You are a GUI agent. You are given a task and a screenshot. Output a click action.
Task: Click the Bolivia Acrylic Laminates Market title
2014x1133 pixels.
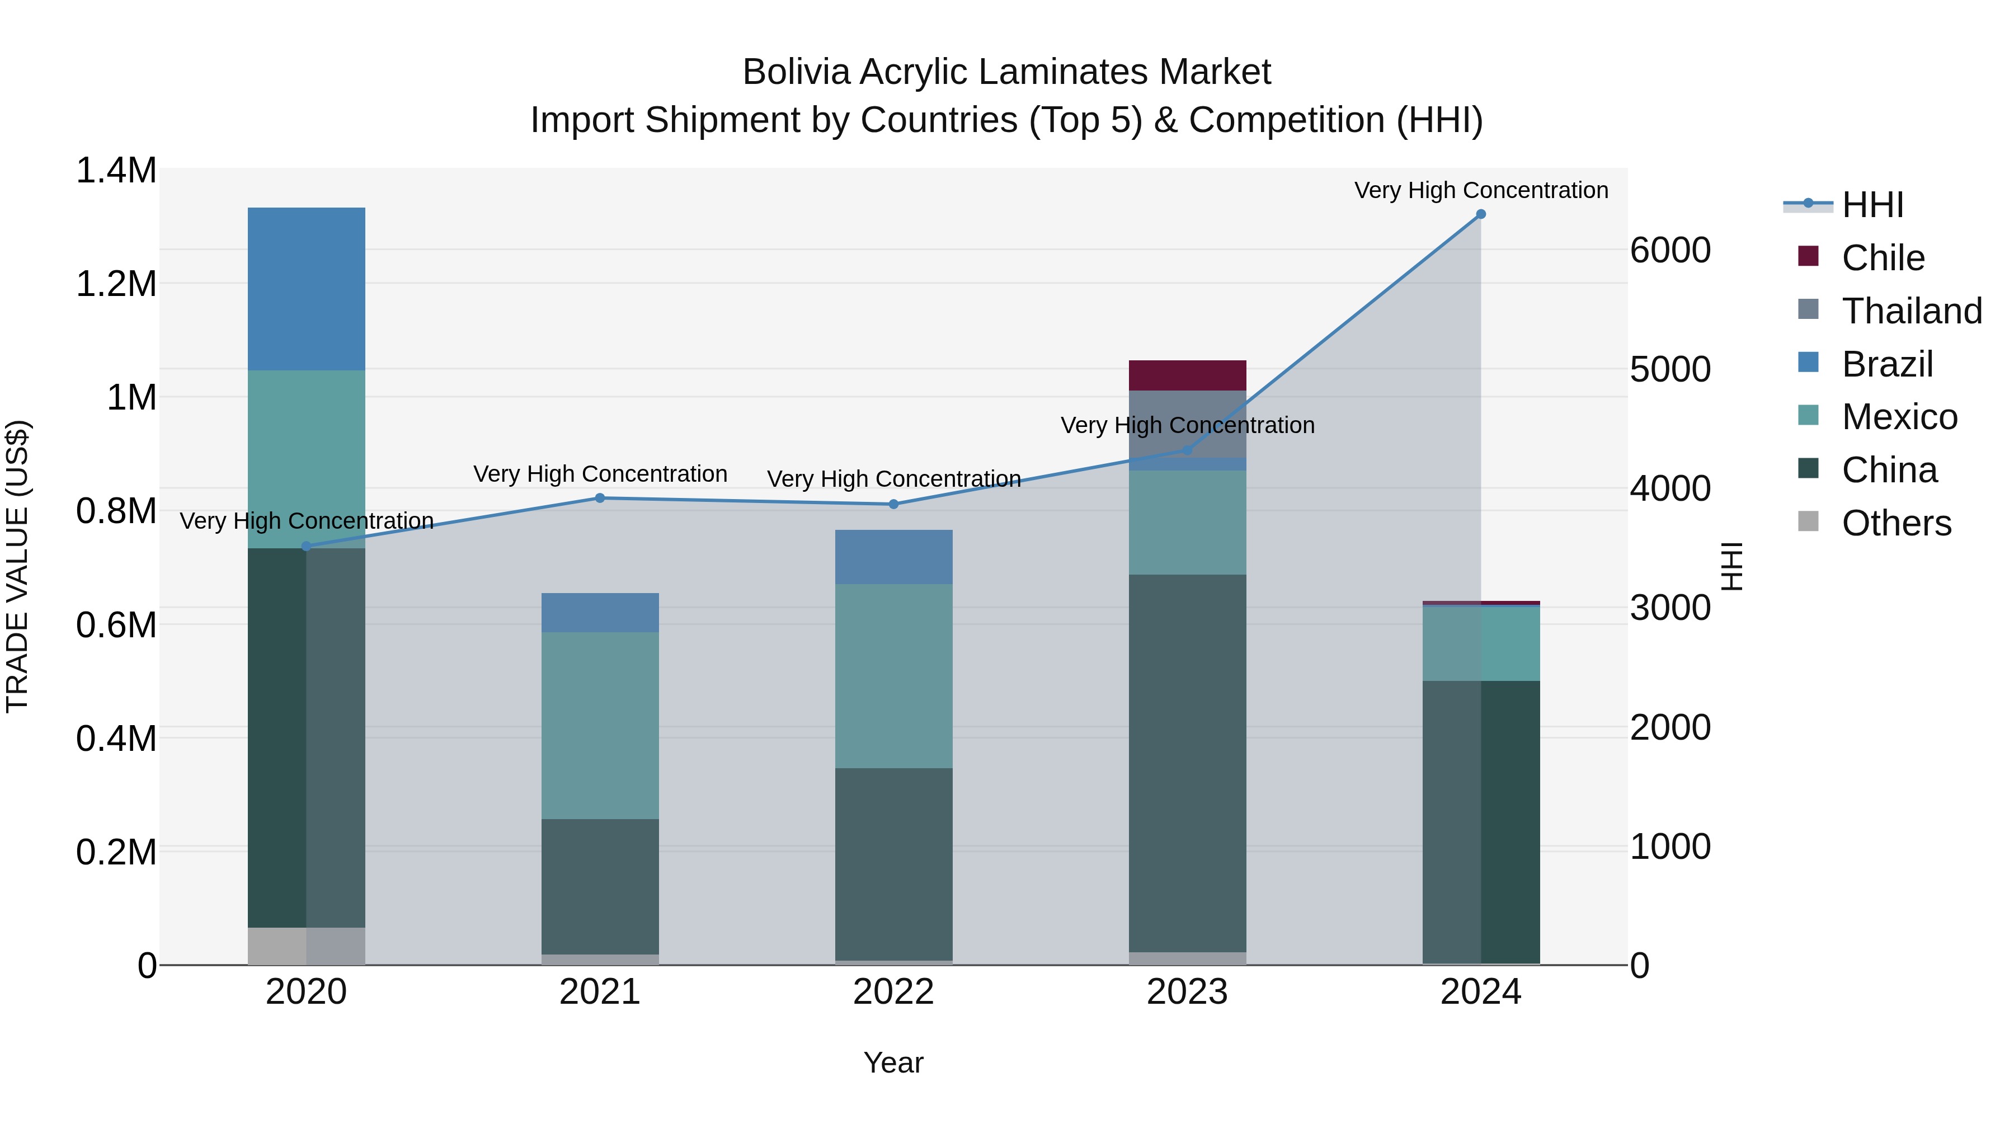tap(1007, 72)
